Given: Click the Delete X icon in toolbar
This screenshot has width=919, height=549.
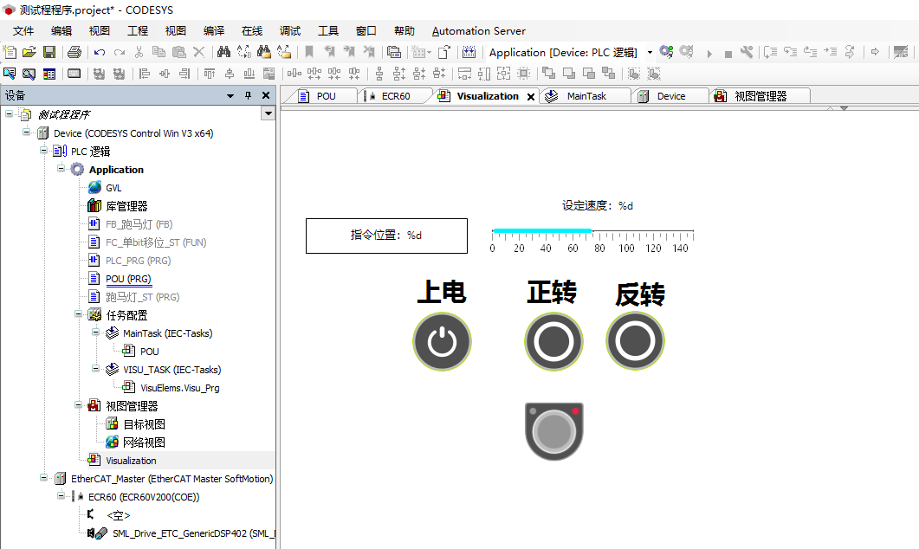Looking at the screenshot, I should coord(198,52).
